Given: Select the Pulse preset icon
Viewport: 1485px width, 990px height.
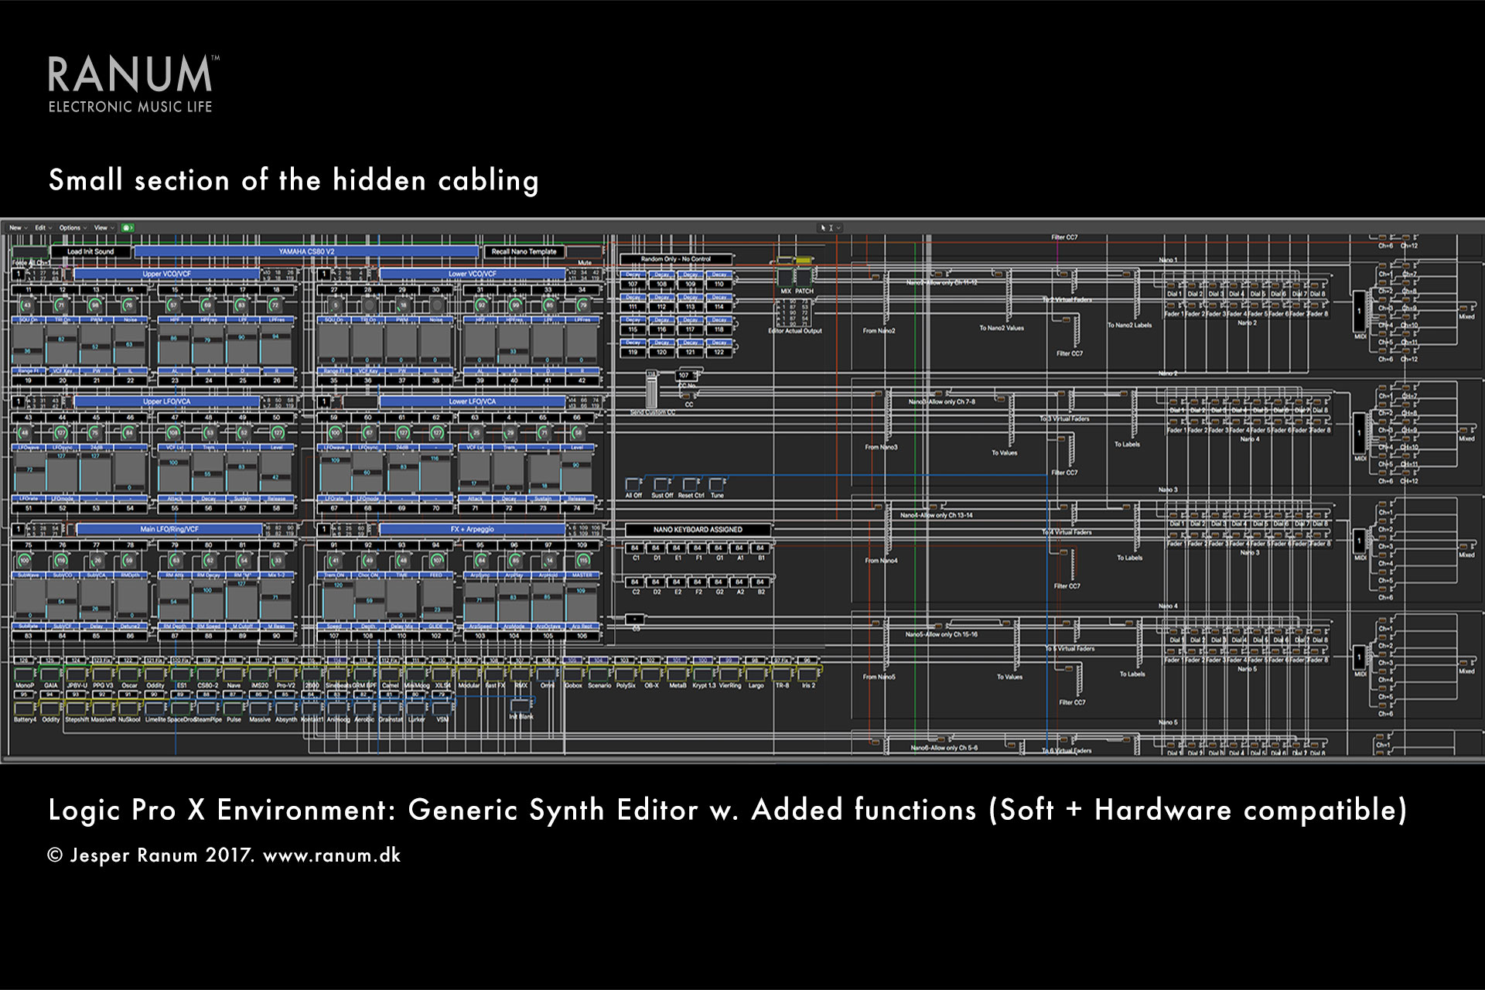Looking at the screenshot, I should pos(234,708).
